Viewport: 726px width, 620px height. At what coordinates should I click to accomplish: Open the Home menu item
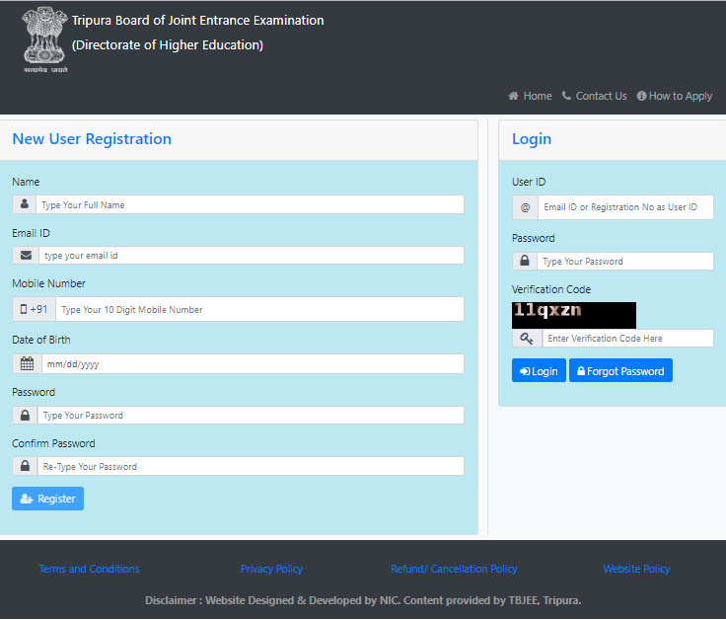[530, 96]
